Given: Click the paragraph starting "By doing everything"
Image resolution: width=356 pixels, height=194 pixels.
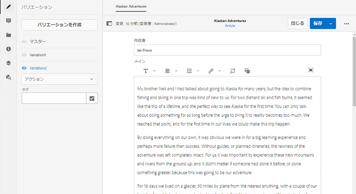Looking at the screenshot, I should coord(225,155).
